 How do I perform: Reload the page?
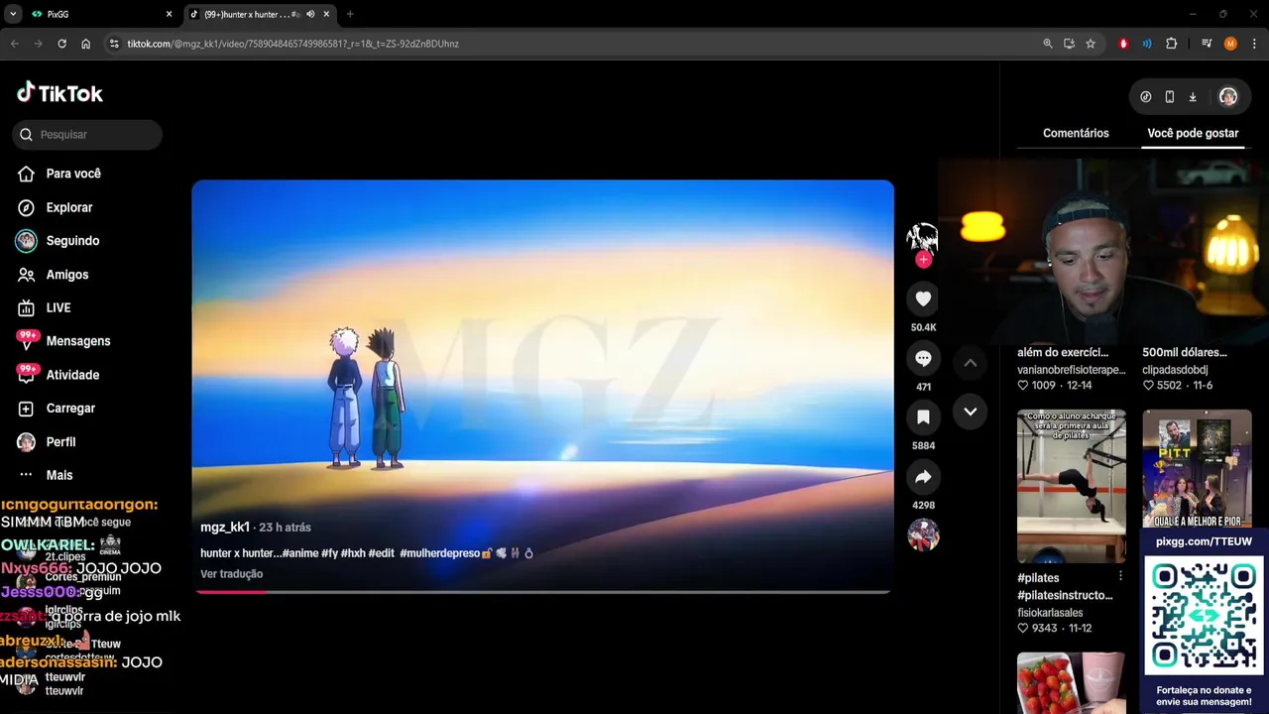(61, 44)
